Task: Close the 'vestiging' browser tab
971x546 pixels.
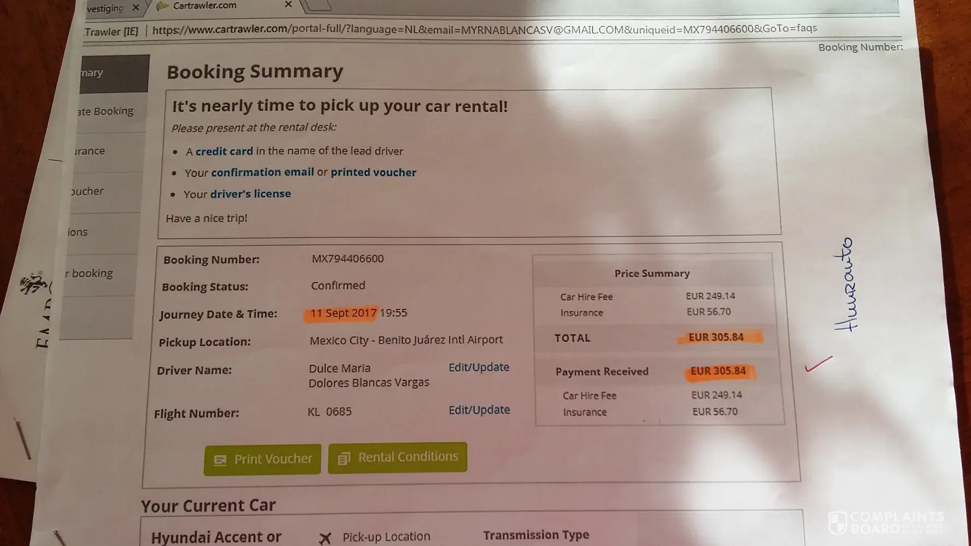Action: tap(135, 8)
